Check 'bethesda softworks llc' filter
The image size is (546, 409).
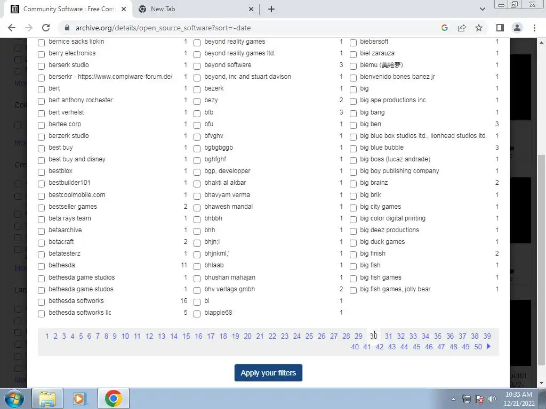[41, 314]
